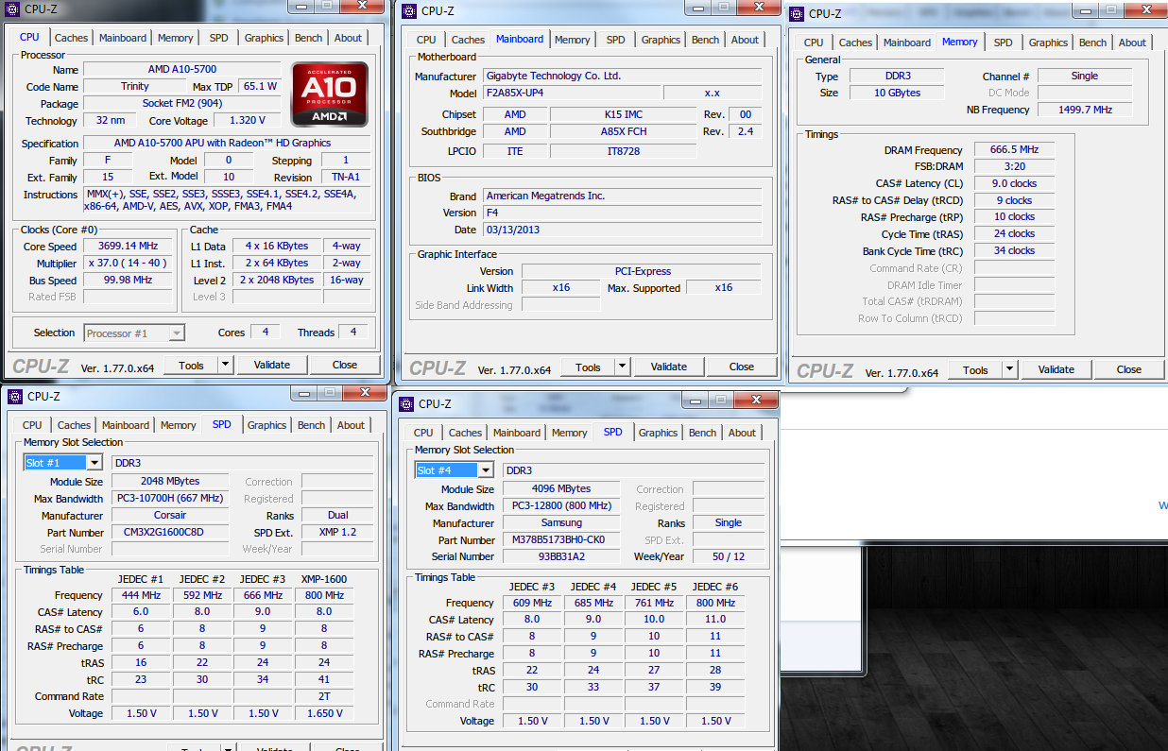
Task: Open About tab in Mainboard window
Action: tap(745, 40)
